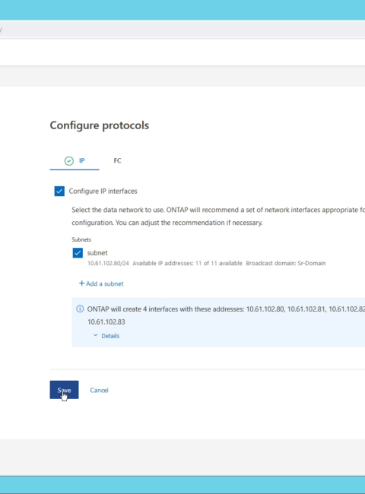Click the Subnets section label
365x494 pixels.
[x=81, y=239]
